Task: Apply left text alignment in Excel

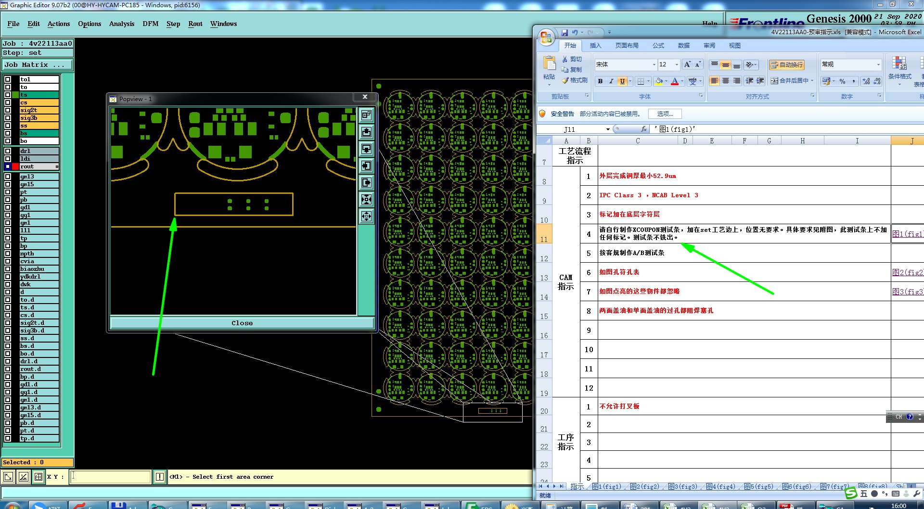Action: [x=715, y=81]
